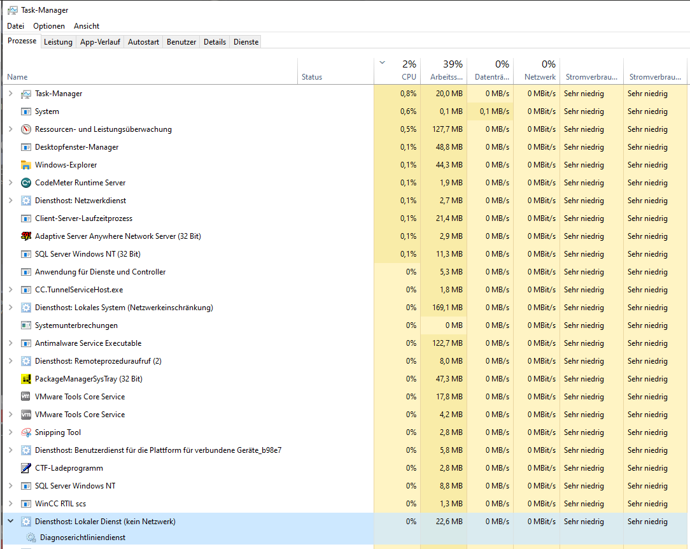Click the Diagnoserichtliniendienst service gear icon
690x549 pixels.
coord(31,538)
